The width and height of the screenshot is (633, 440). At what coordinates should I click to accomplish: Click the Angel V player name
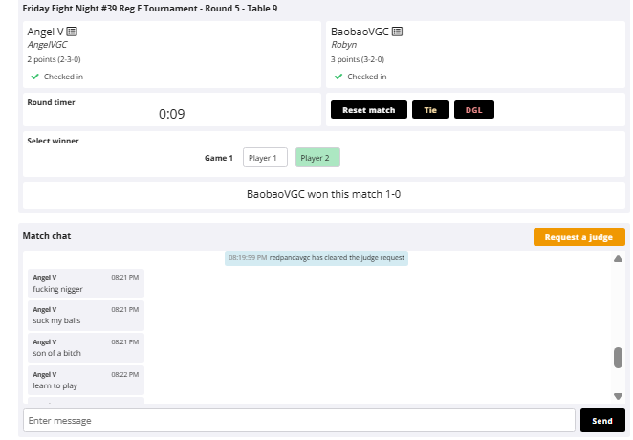click(45, 32)
